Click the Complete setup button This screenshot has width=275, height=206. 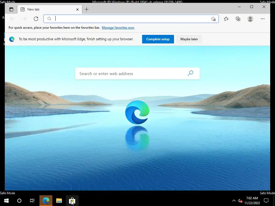[x=158, y=39]
